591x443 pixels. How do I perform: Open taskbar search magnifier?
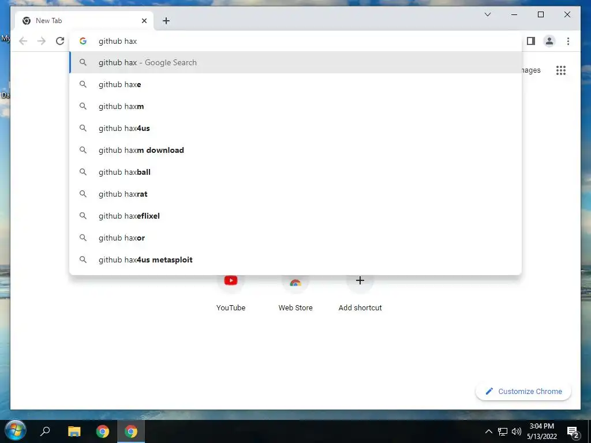(45, 431)
